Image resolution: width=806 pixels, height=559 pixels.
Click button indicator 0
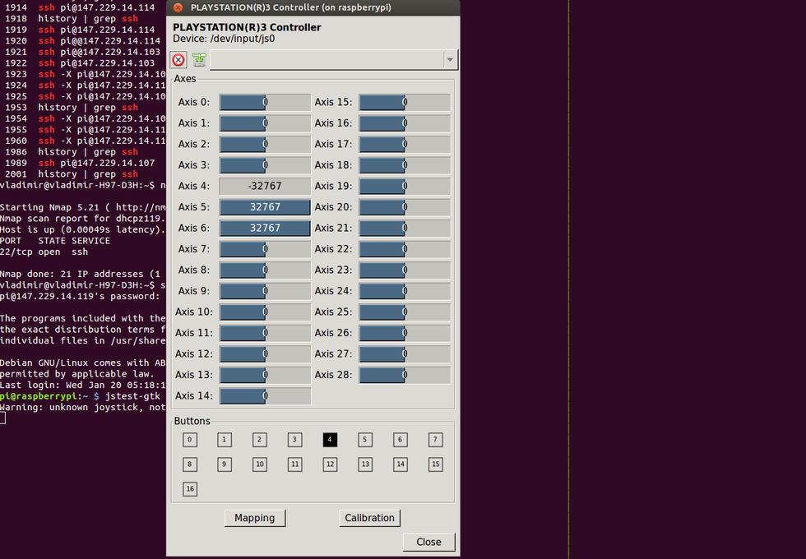[x=190, y=440]
